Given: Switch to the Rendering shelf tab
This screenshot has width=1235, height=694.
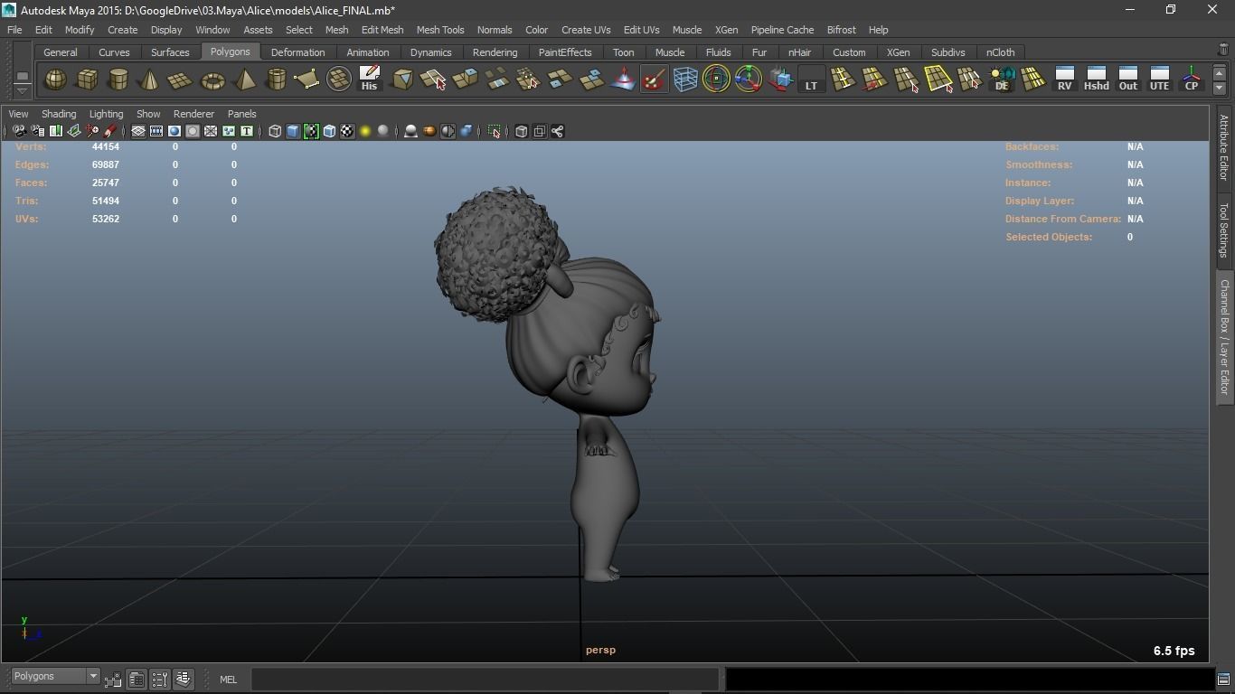Looking at the screenshot, I should pyautogui.click(x=495, y=52).
